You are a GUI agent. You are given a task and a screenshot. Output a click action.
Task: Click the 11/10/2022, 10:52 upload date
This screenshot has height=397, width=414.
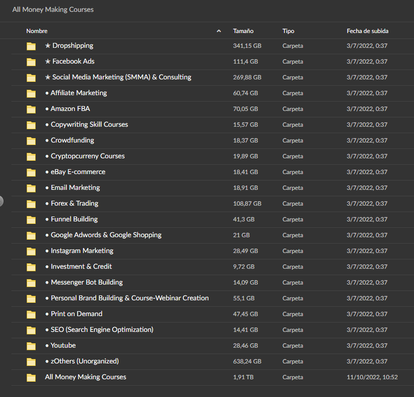pyautogui.click(x=372, y=377)
